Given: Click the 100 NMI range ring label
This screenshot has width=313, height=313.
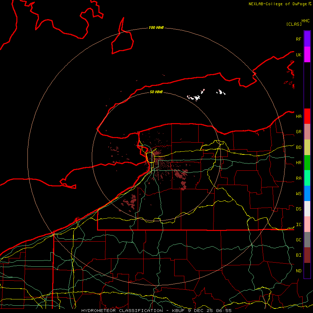Looking at the screenshot, I should 156,27.
